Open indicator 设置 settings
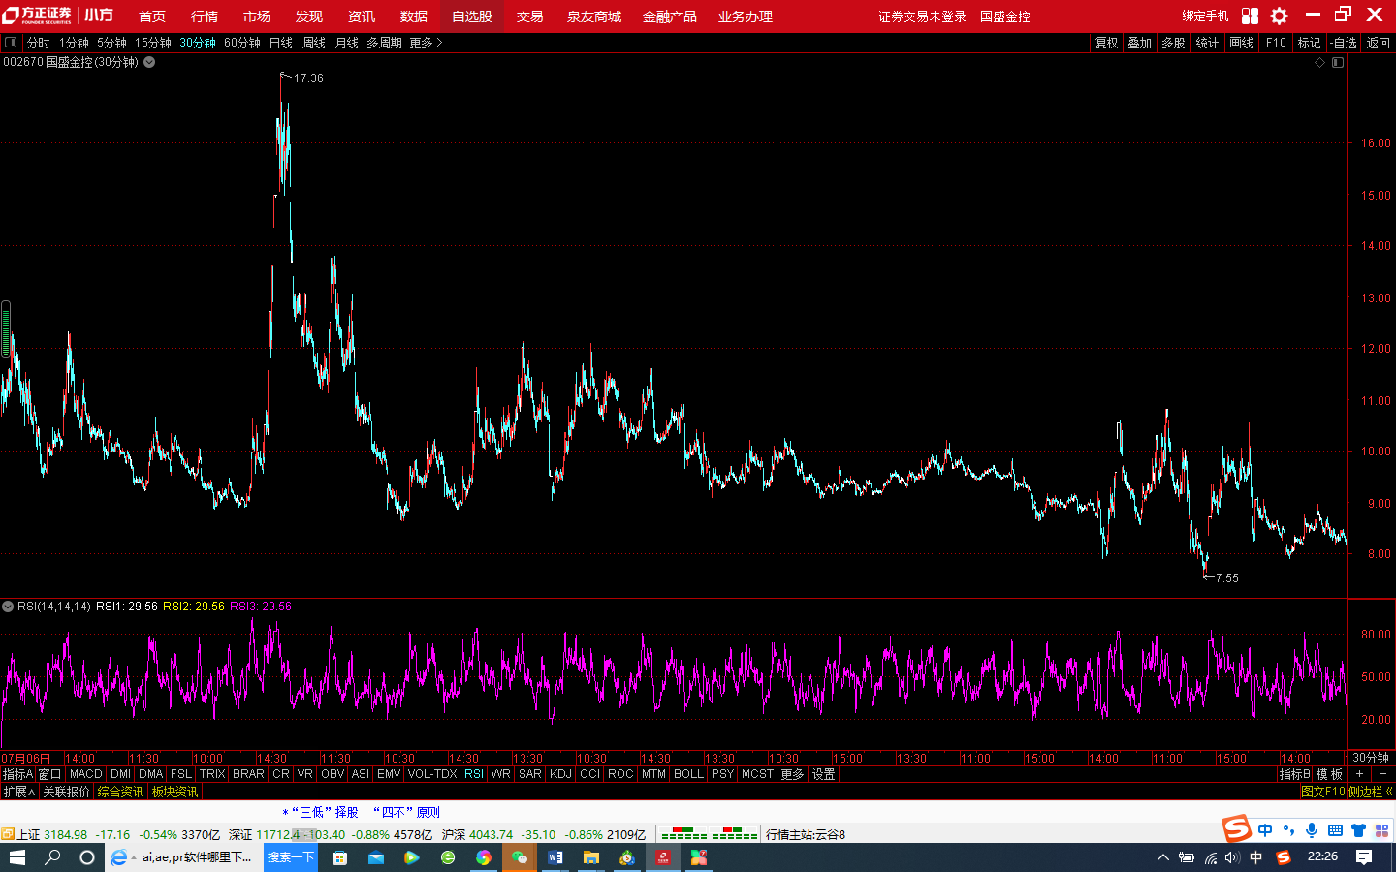The height and width of the screenshot is (872, 1396). coord(824,774)
